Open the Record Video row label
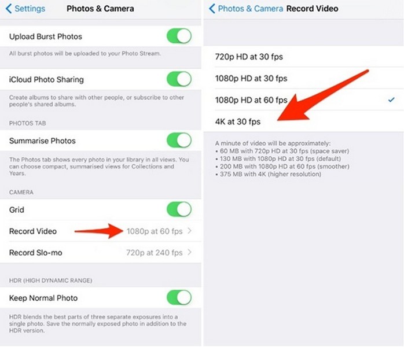Viewport: 404px width, 347px height. pos(33,231)
